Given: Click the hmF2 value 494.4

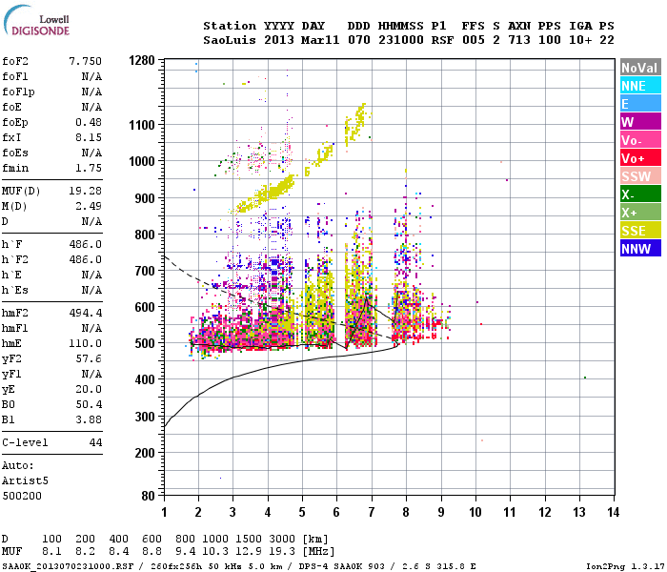Looking at the screenshot, I should [x=85, y=313].
